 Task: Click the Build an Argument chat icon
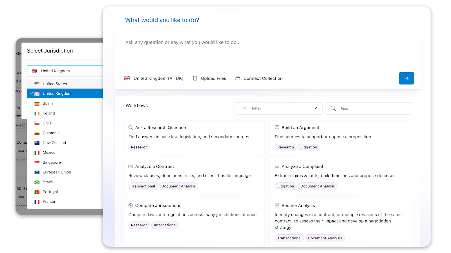click(x=277, y=128)
